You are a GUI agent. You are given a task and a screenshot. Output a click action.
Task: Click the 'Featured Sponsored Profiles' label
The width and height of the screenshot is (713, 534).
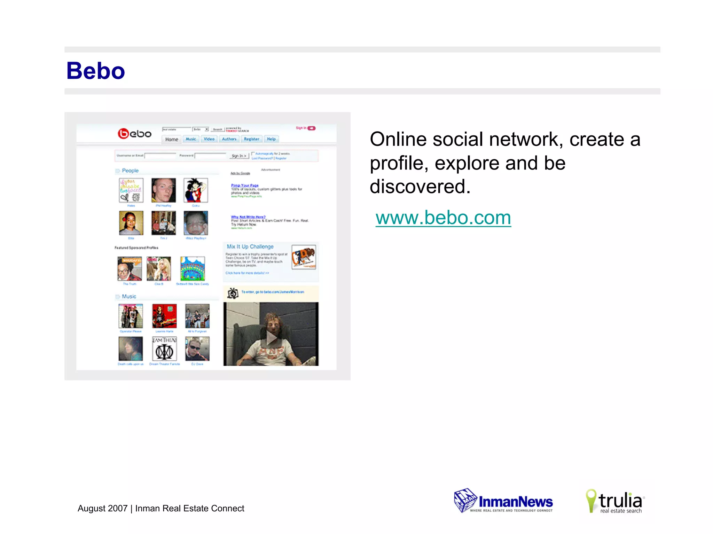point(136,248)
